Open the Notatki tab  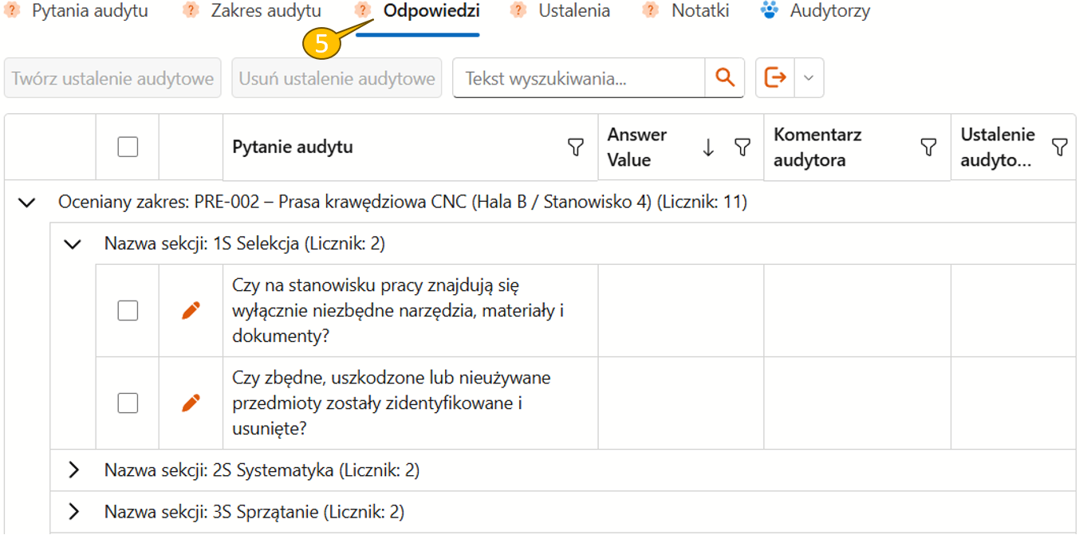(x=700, y=11)
